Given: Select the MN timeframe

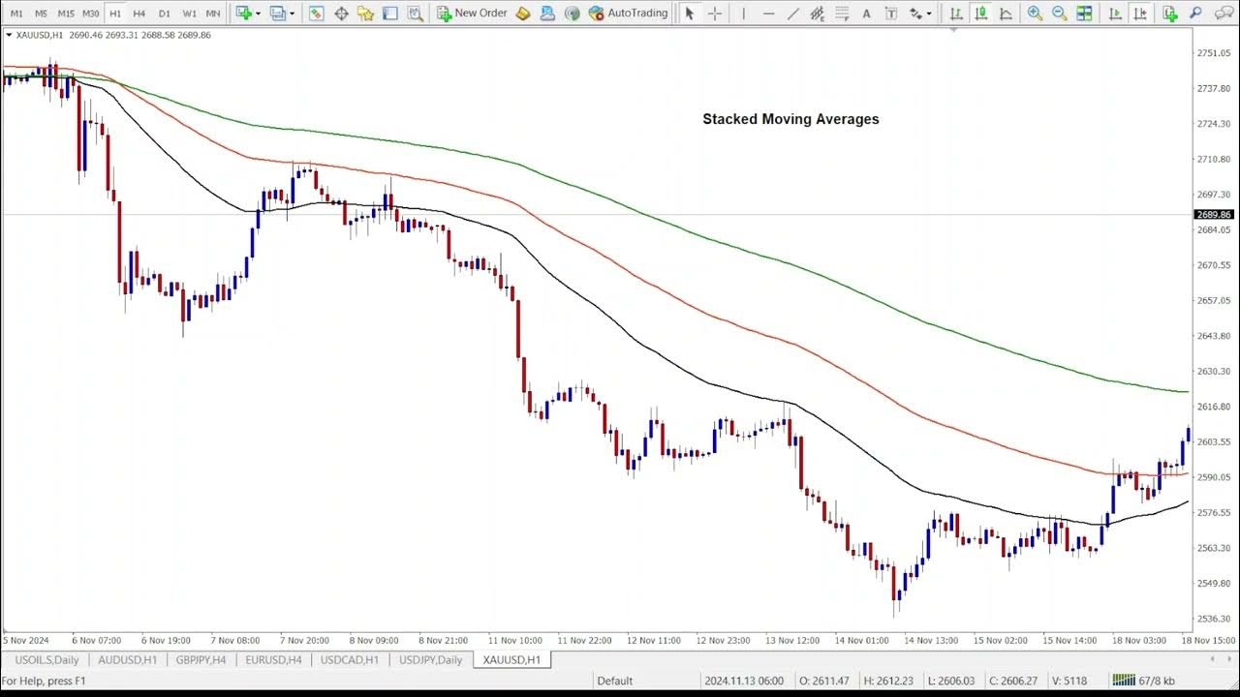Looking at the screenshot, I should coord(213,13).
